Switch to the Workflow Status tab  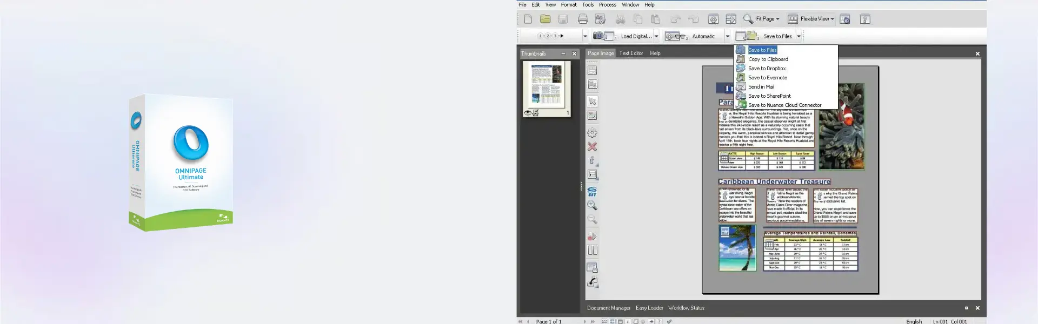point(686,308)
